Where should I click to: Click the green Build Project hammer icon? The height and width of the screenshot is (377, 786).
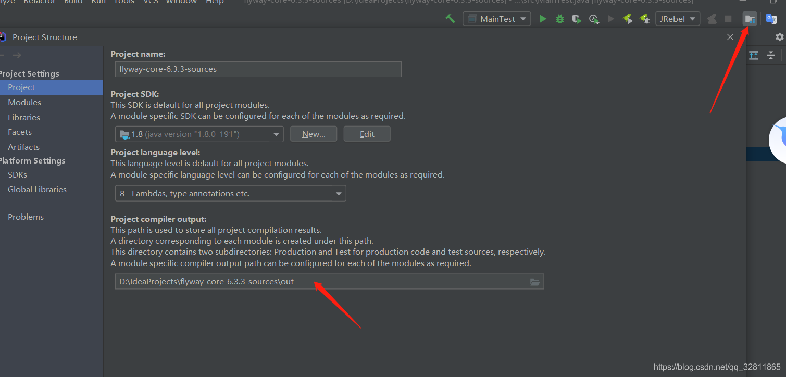(x=451, y=19)
